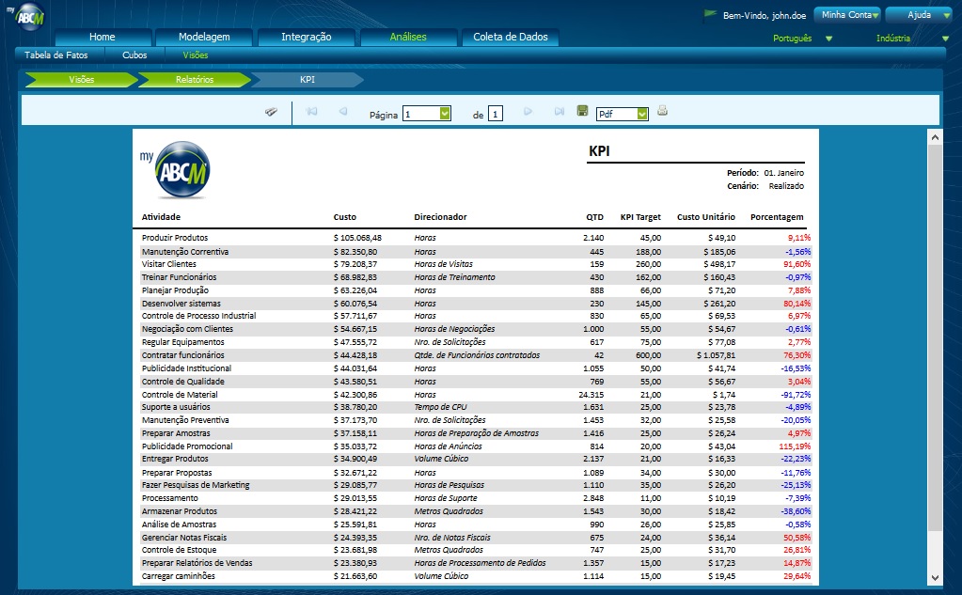This screenshot has width=962, height=595.
Task: Click the green save/export disk icon
Action: tap(583, 111)
